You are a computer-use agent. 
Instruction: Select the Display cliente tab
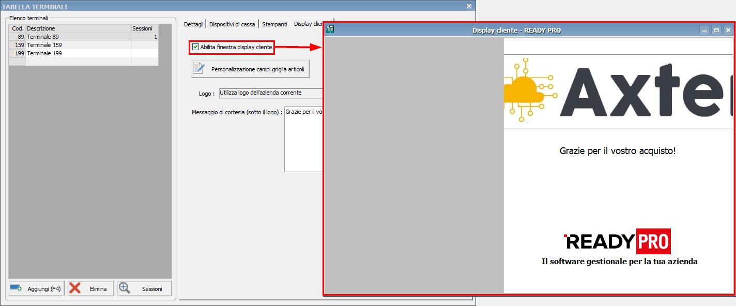point(308,24)
